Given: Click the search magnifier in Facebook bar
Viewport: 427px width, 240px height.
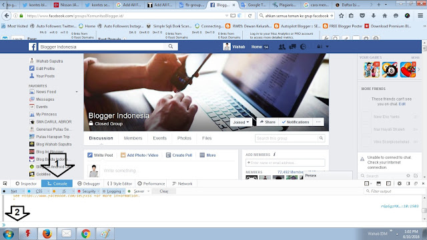Looking at the screenshot, I should [x=171, y=47].
